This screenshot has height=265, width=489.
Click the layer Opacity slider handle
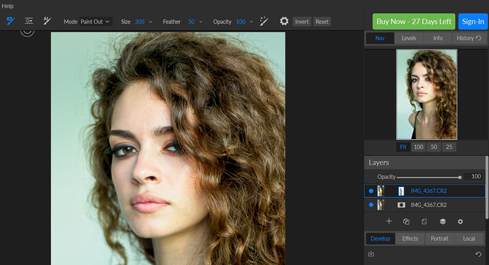pyautogui.click(x=459, y=177)
